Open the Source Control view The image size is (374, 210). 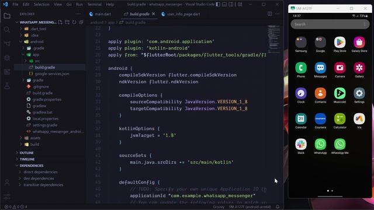coord(7,44)
